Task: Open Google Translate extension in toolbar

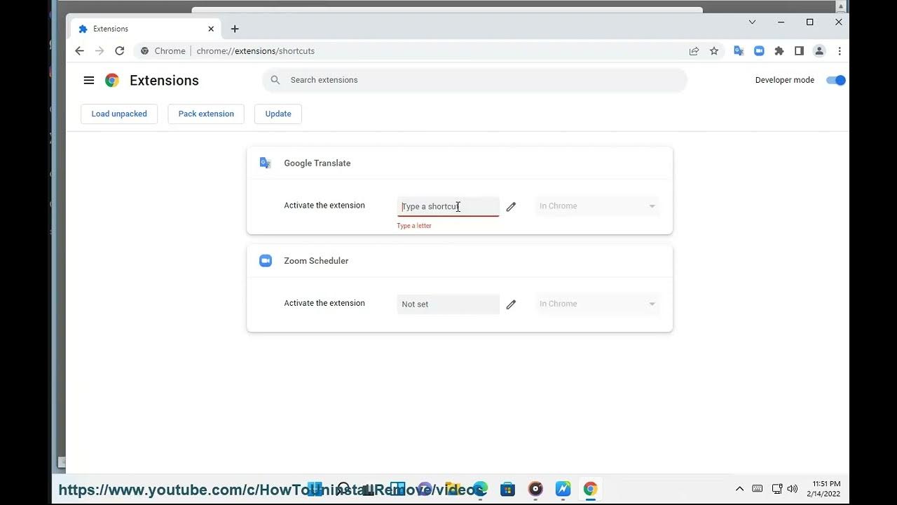Action: pyautogui.click(x=739, y=50)
